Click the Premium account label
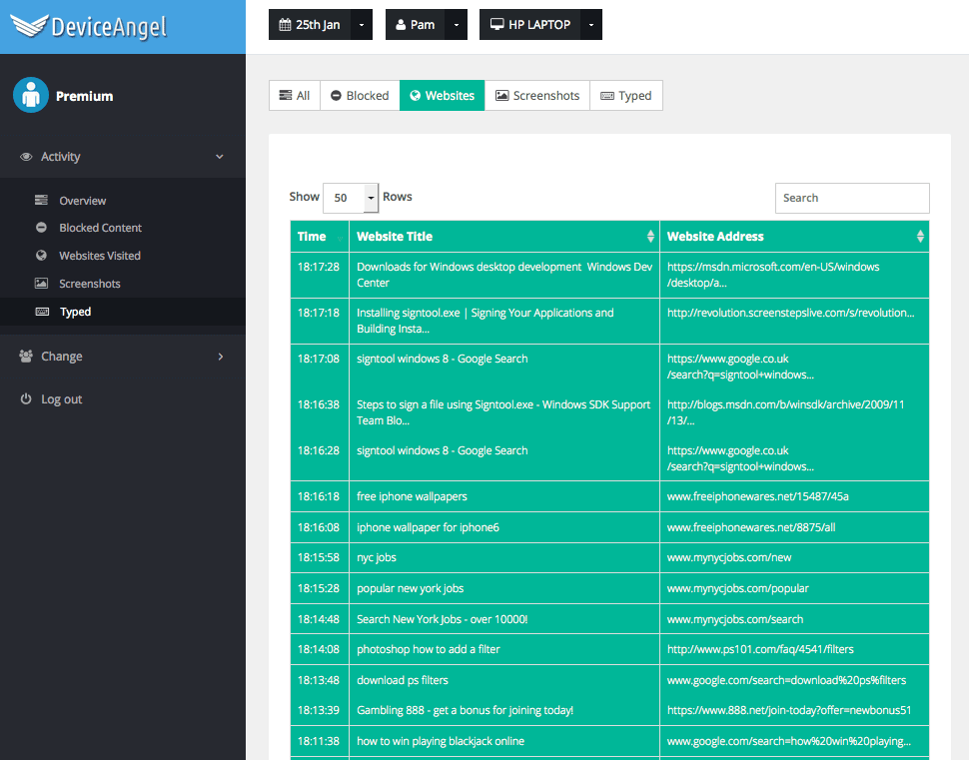Viewport: 969px width, 760px height. 84,96
